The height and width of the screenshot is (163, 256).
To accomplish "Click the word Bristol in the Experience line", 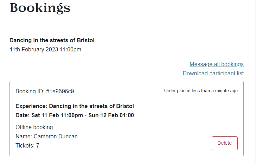I will 125,106.
